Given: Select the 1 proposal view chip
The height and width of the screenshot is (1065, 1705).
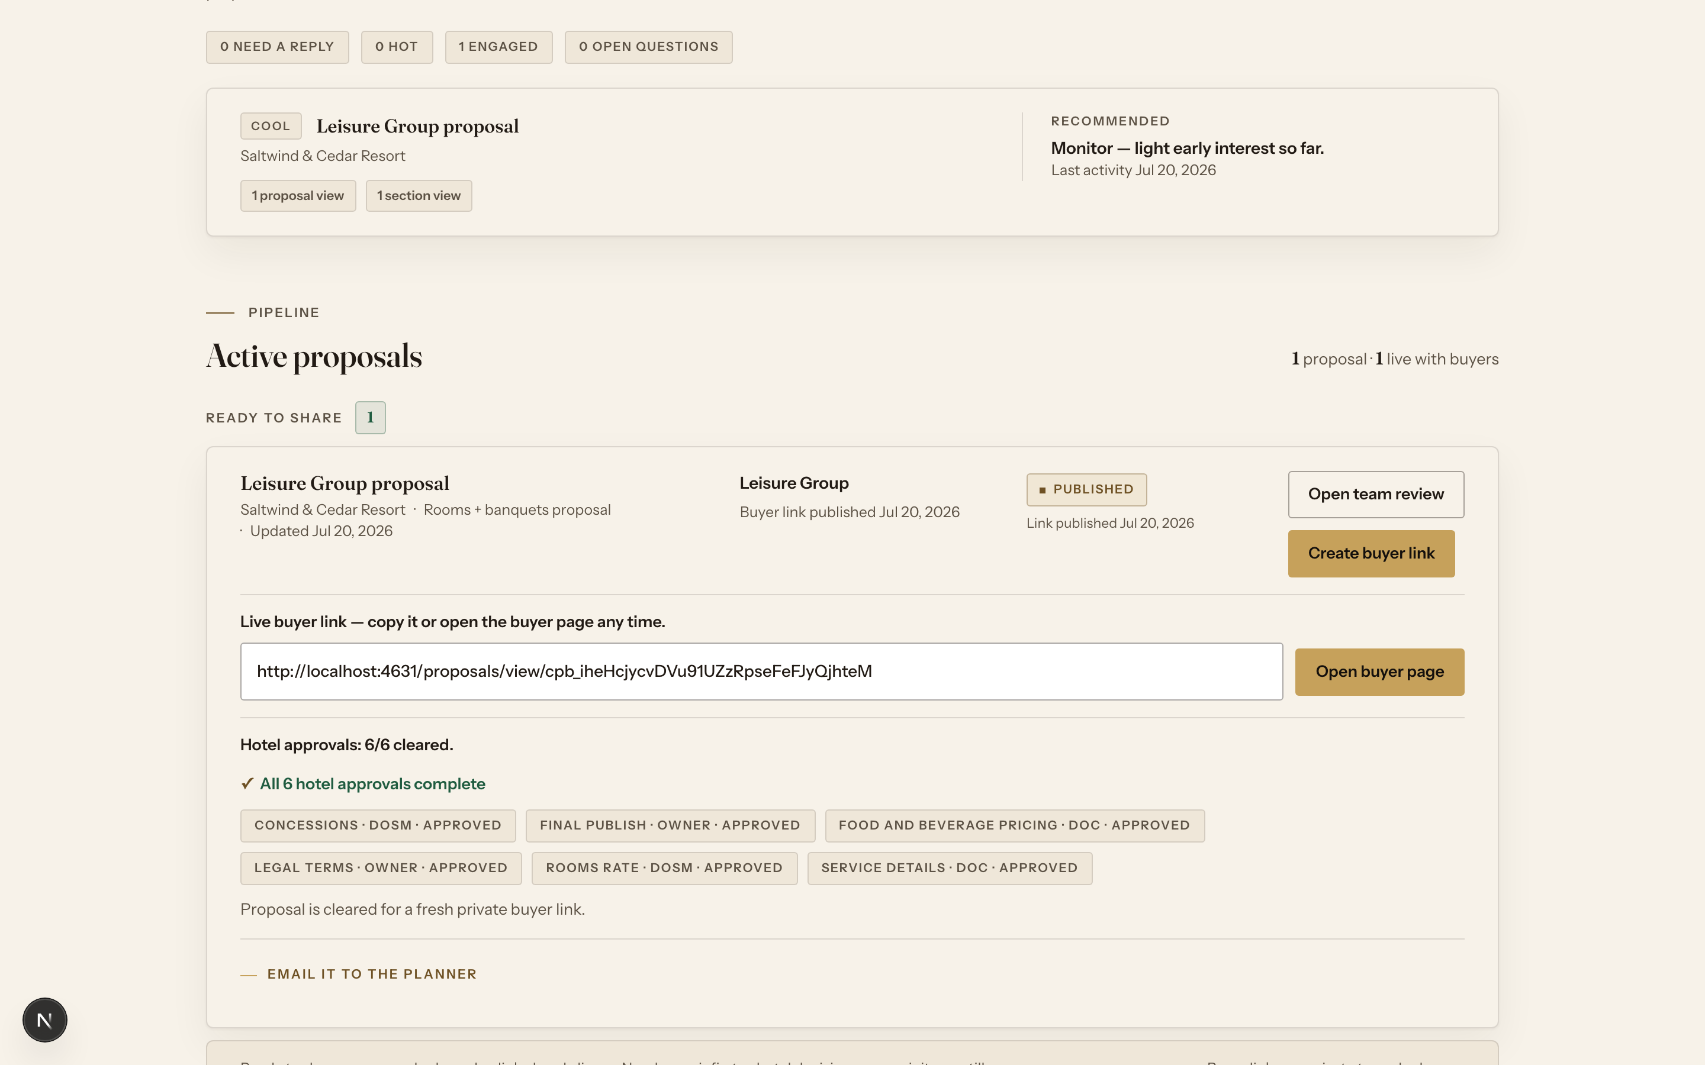Looking at the screenshot, I should click(298, 196).
